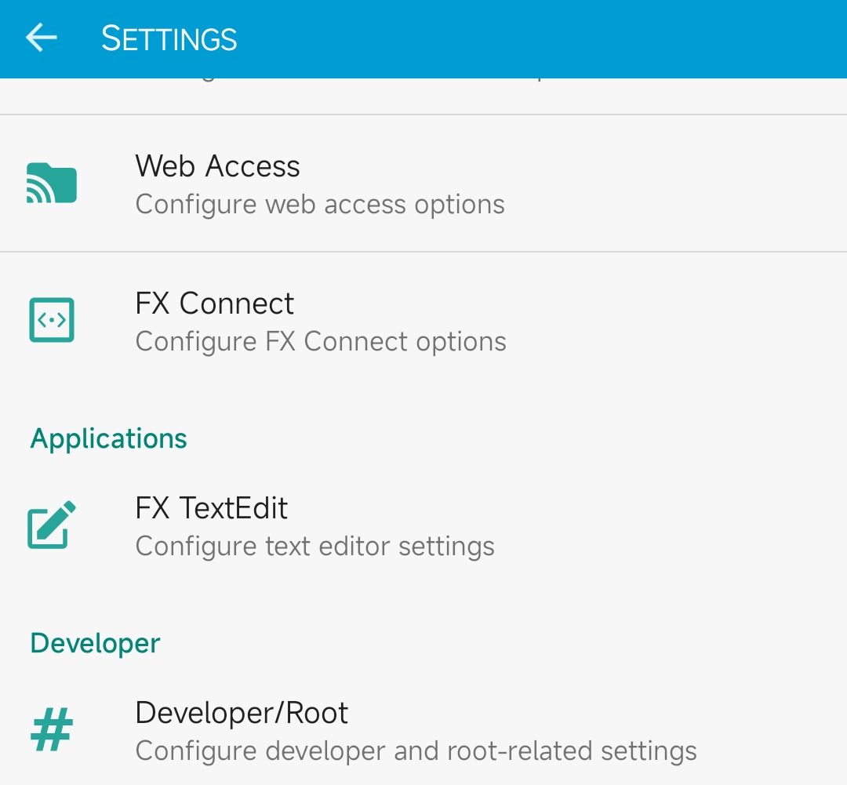Click blank area right of Web Access row
The width and height of the screenshot is (847, 785).
tap(675, 184)
